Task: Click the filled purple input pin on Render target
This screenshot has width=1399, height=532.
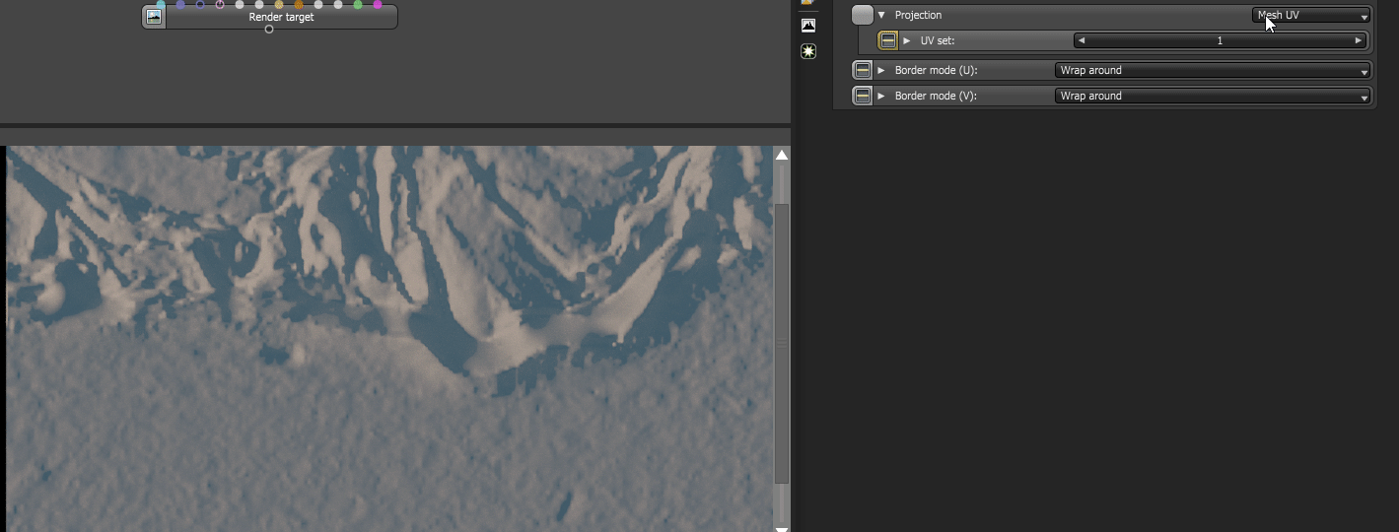Action: tap(180, 4)
